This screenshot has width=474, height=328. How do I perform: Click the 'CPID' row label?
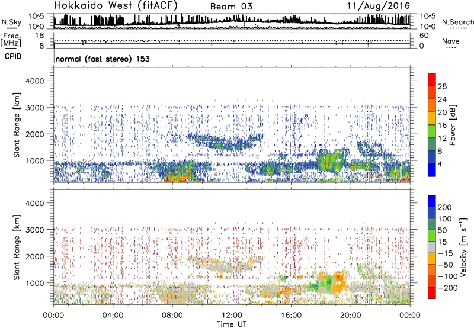click(x=13, y=56)
